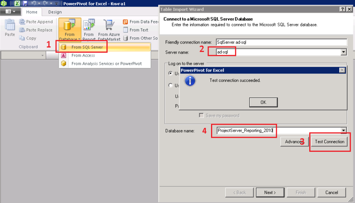
Task: Open the From Database dropdown button
Action: tap(69, 30)
